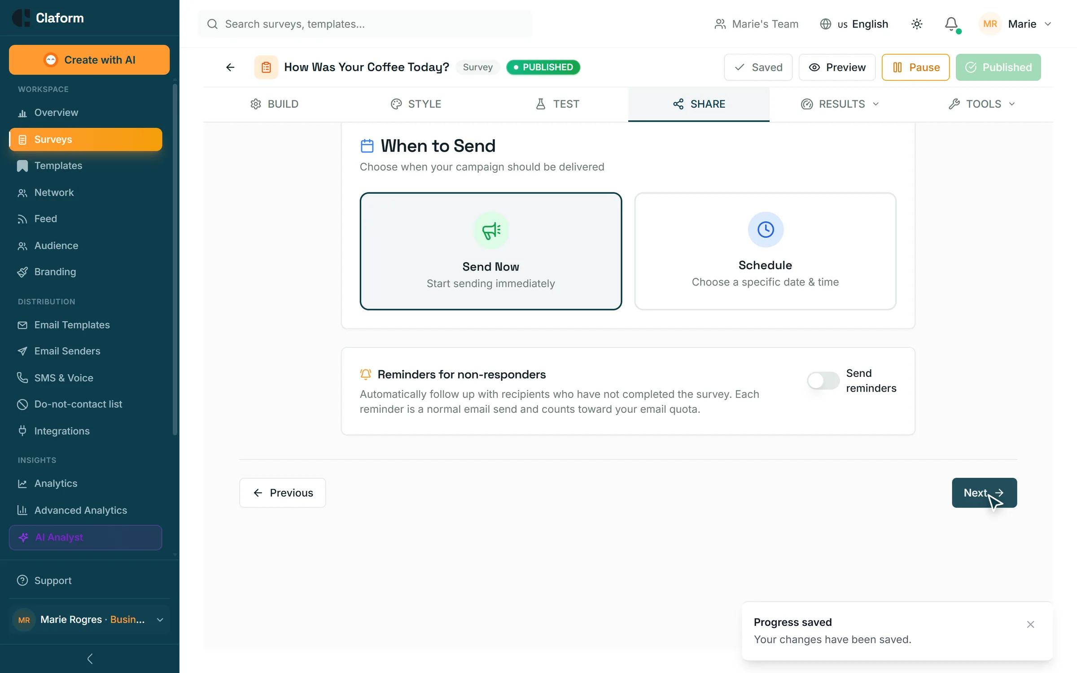
Task: Select the Send Now option card
Action: tap(490, 251)
